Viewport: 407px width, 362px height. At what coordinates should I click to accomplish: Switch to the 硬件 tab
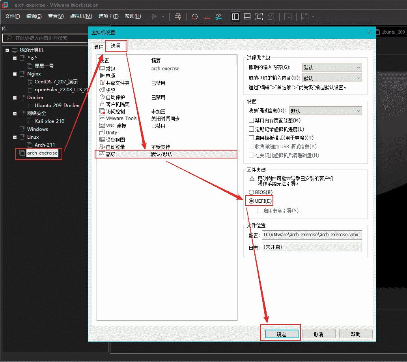pos(99,47)
